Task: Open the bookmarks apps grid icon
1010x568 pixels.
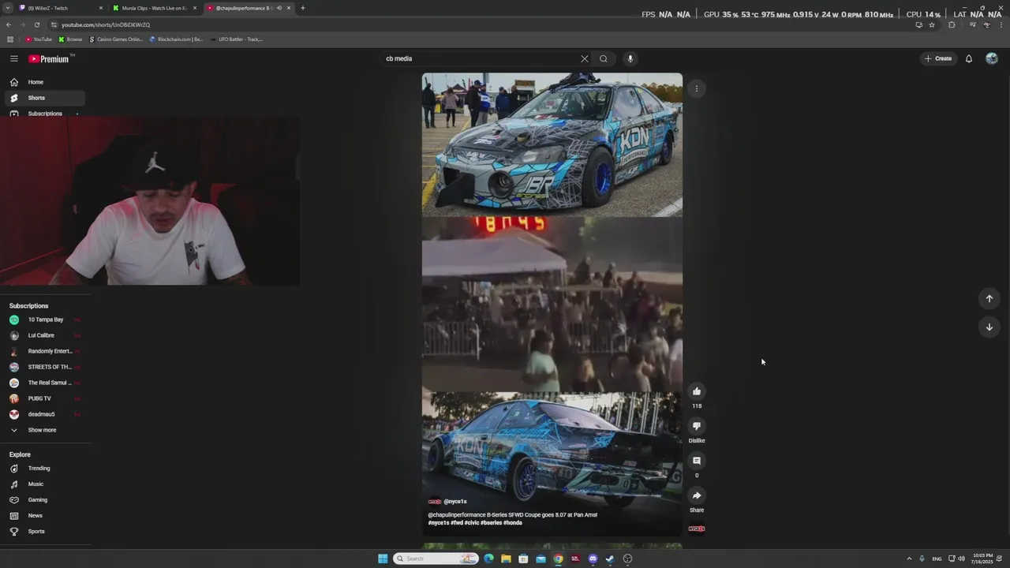Action: [10, 39]
